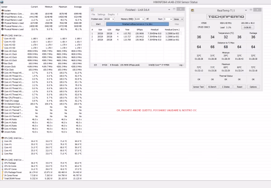Click the TechInferno logo banner in RealTemp
This screenshot has height=188, width=271.
pos(226,17)
